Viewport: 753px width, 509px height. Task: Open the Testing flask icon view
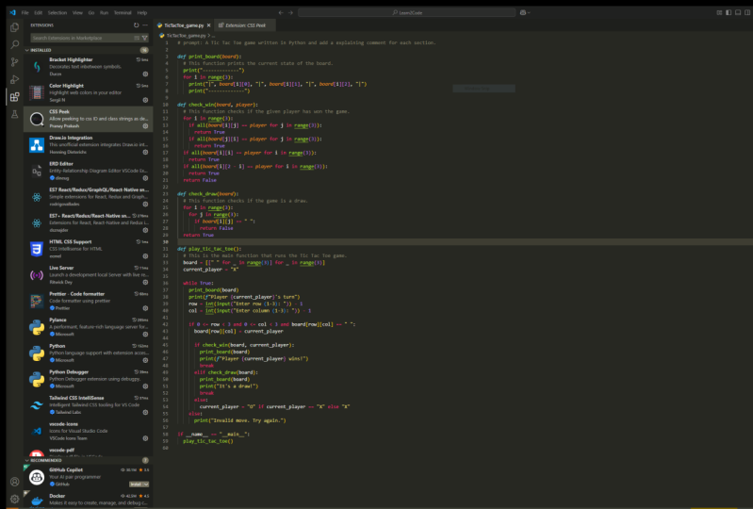click(14, 114)
